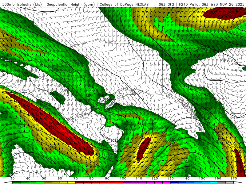Click the 150 knot legend value

pyautogui.click(x=202, y=178)
